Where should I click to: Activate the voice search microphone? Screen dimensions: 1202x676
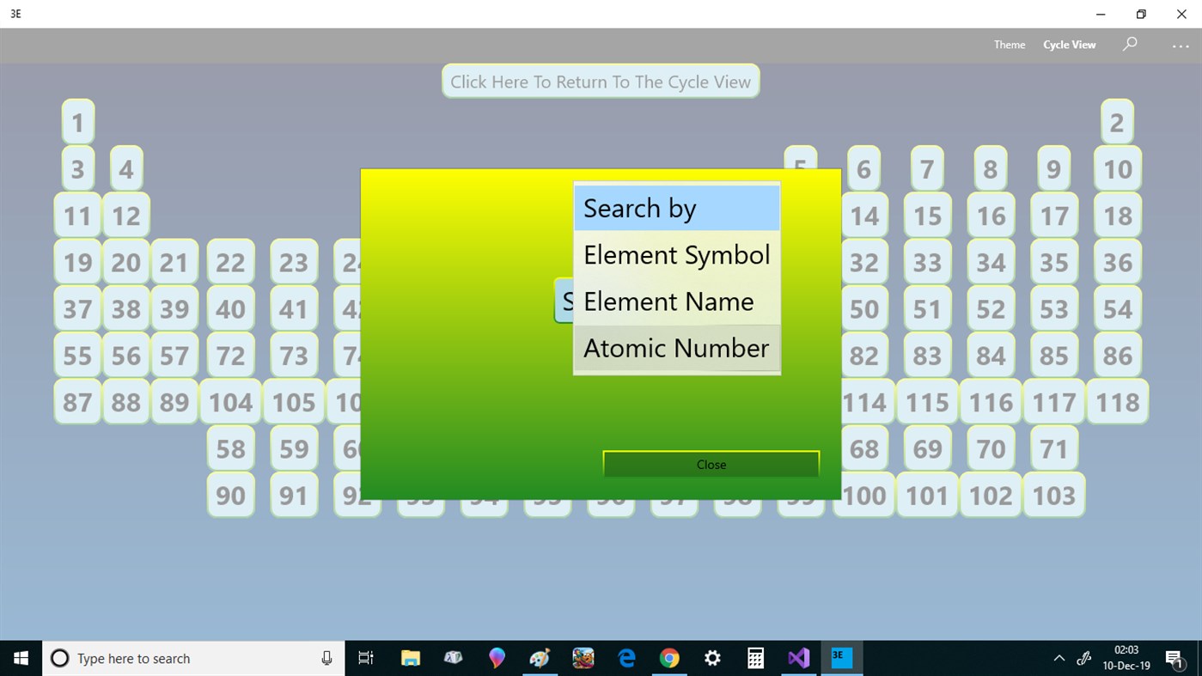point(326,658)
